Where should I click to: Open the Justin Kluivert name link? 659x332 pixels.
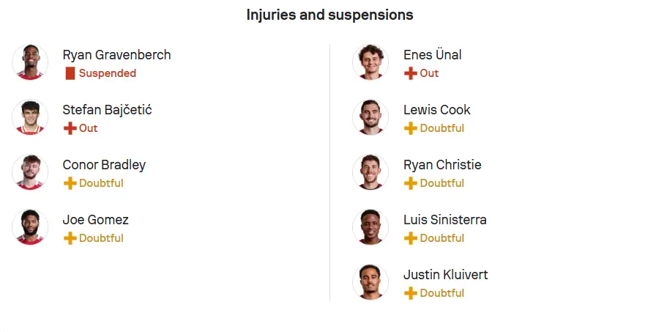pyautogui.click(x=446, y=275)
